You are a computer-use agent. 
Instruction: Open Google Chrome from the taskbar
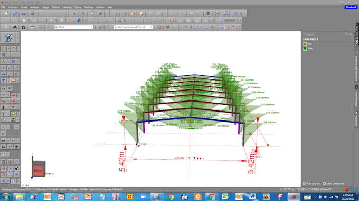[171, 197]
